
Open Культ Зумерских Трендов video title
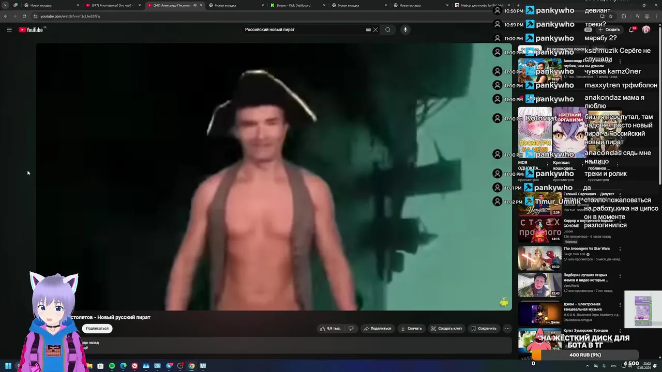tap(585, 331)
